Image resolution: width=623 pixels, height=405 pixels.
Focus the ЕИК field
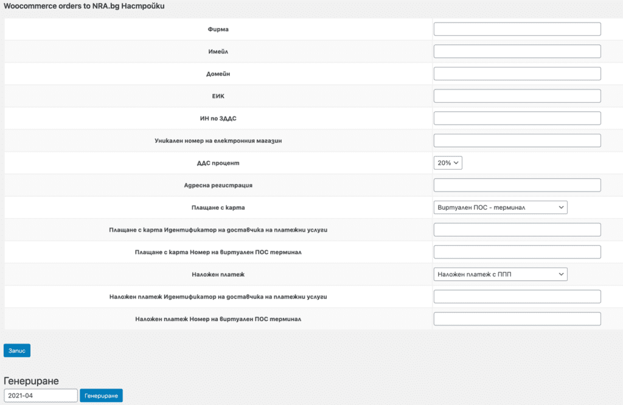pyautogui.click(x=516, y=95)
